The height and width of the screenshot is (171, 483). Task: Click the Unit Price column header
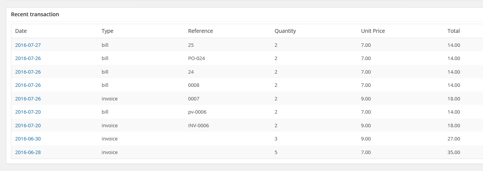(373, 31)
